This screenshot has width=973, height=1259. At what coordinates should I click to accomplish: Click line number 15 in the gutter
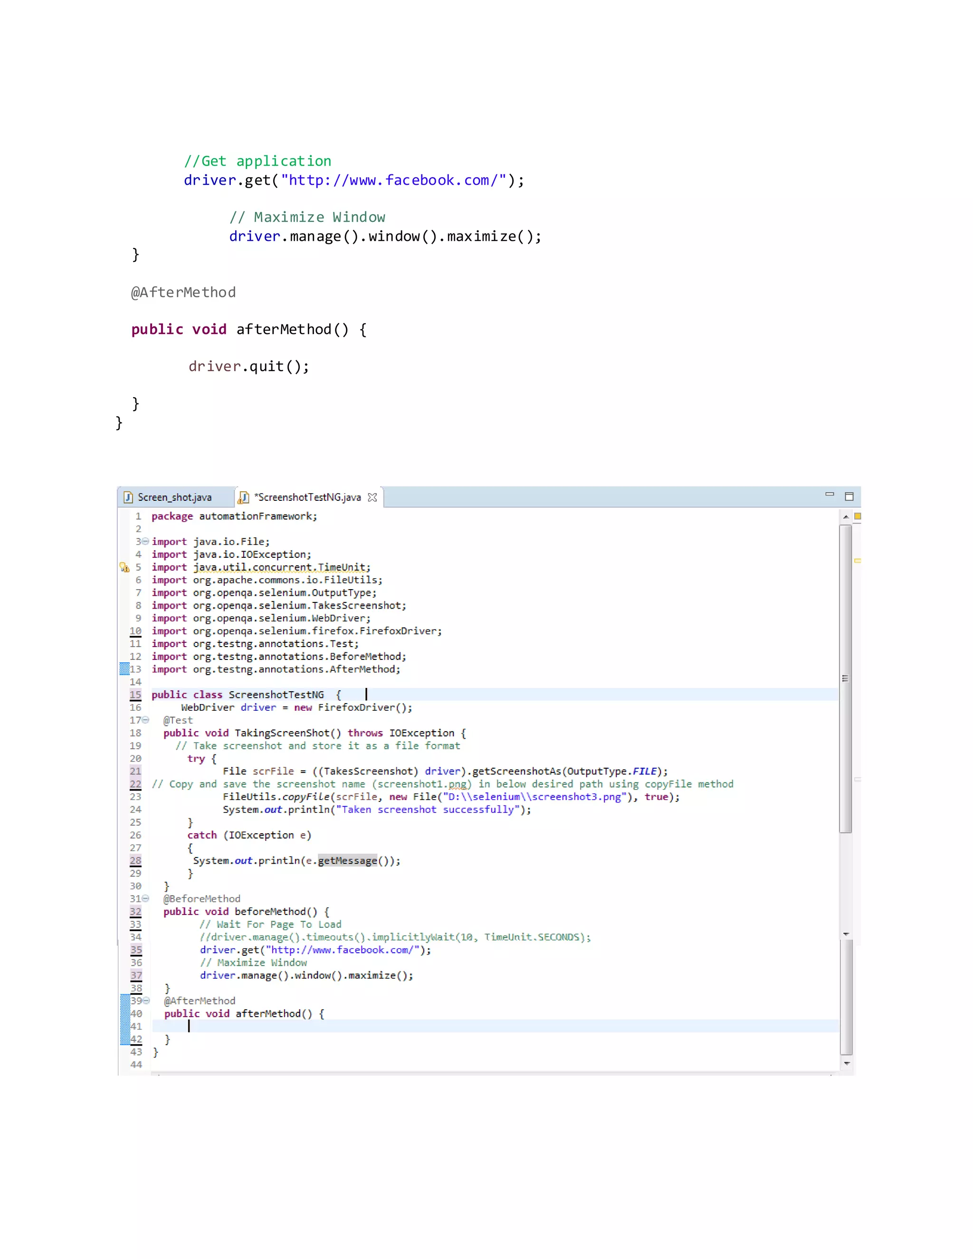click(x=135, y=695)
